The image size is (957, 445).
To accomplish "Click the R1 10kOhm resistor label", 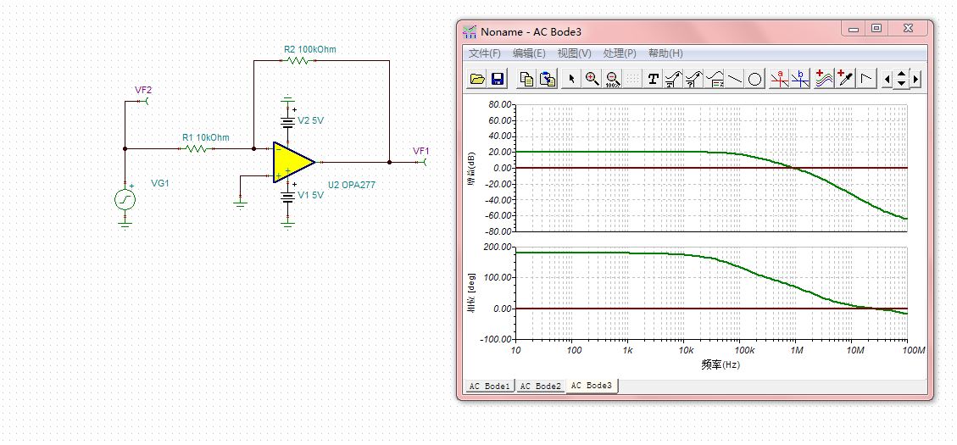I will click(206, 137).
